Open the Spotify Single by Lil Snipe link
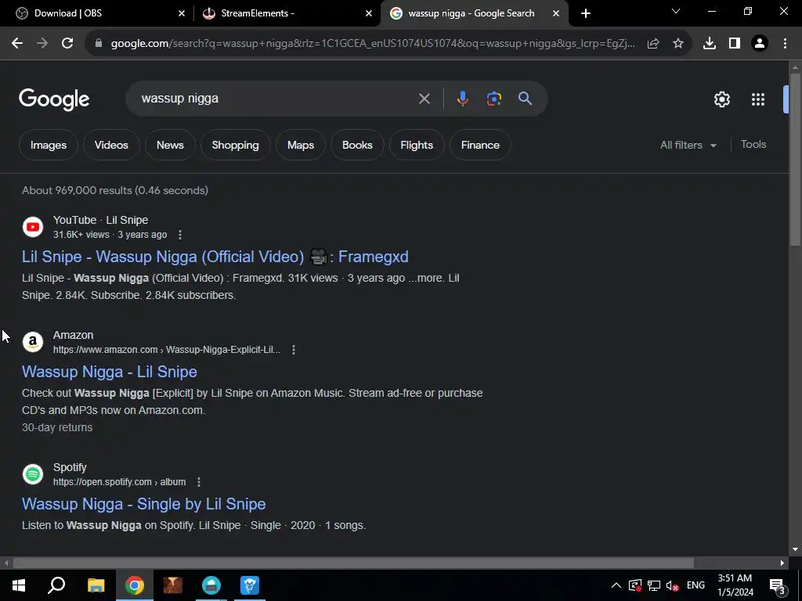This screenshot has width=802, height=601. (144, 504)
